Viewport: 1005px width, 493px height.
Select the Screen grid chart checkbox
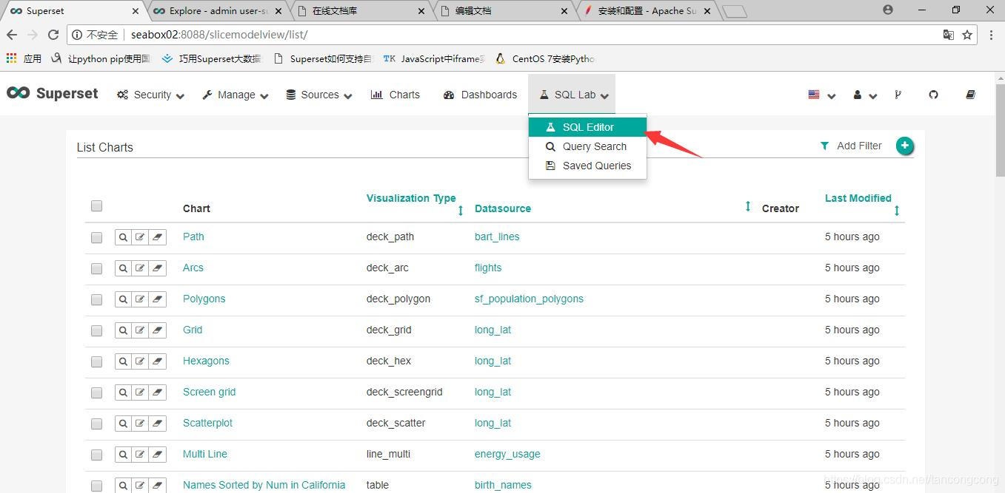96,392
